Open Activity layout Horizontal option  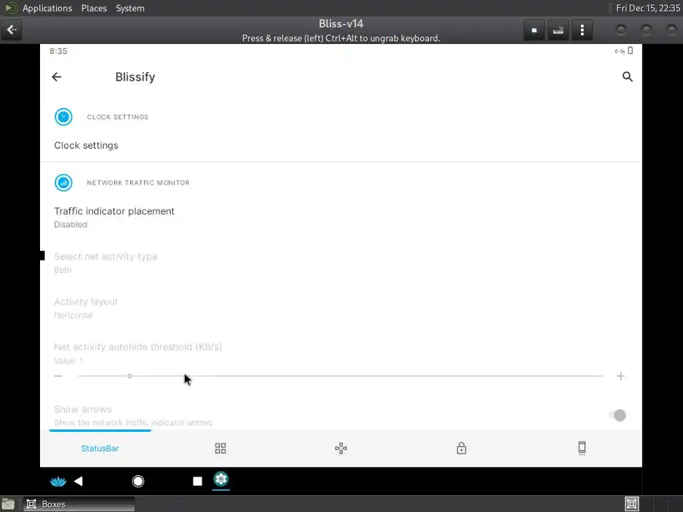341,308
